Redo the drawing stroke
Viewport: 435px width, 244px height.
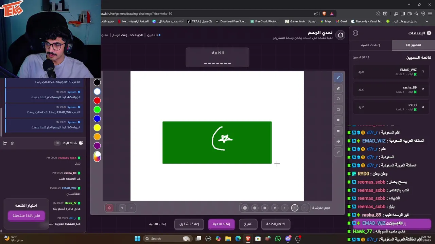coord(131,208)
